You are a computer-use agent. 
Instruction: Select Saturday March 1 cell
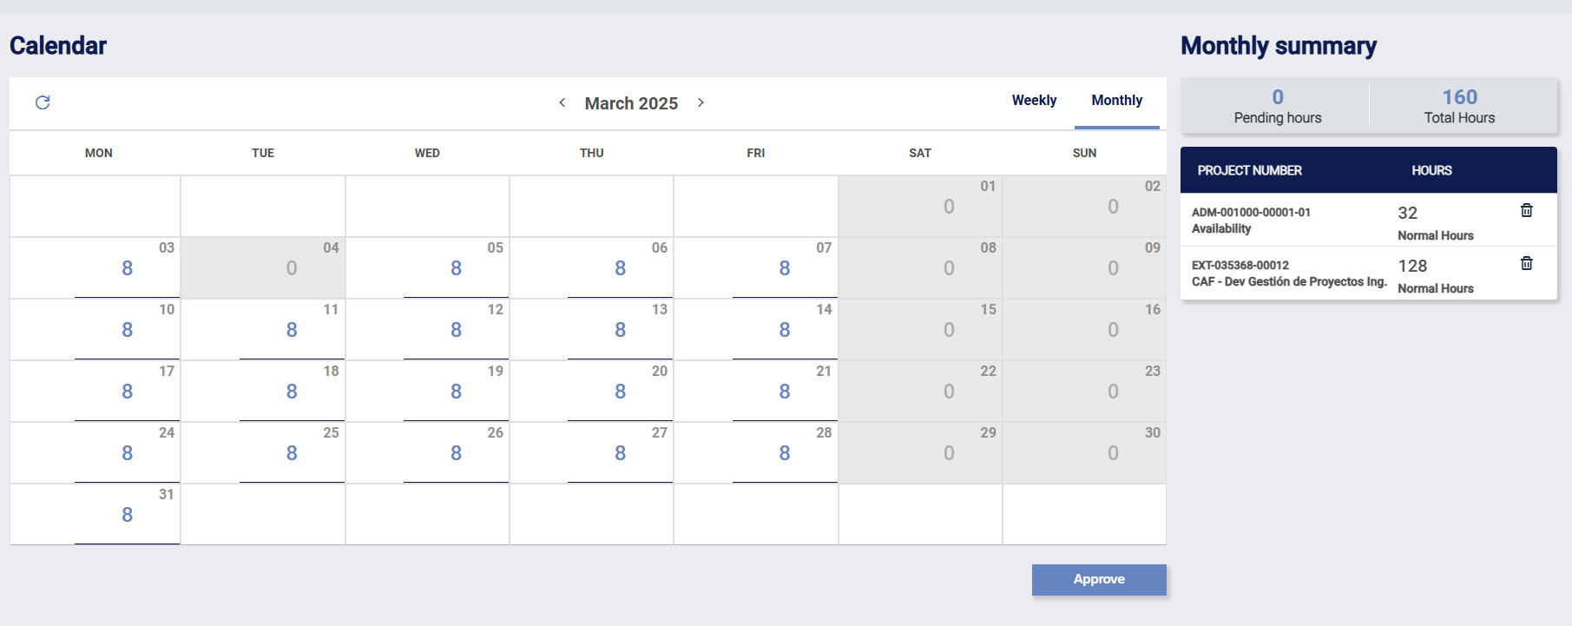[x=948, y=207]
